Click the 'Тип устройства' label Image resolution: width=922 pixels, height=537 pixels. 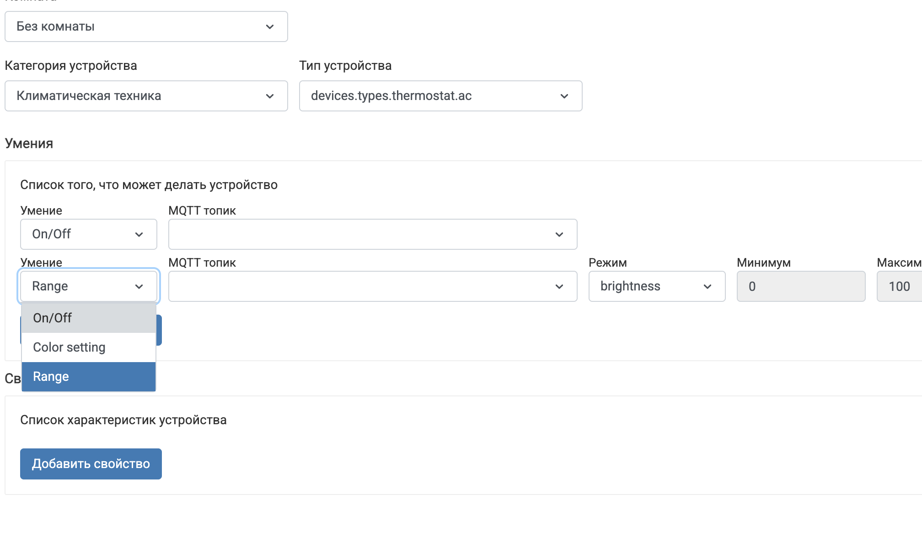(x=345, y=66)
